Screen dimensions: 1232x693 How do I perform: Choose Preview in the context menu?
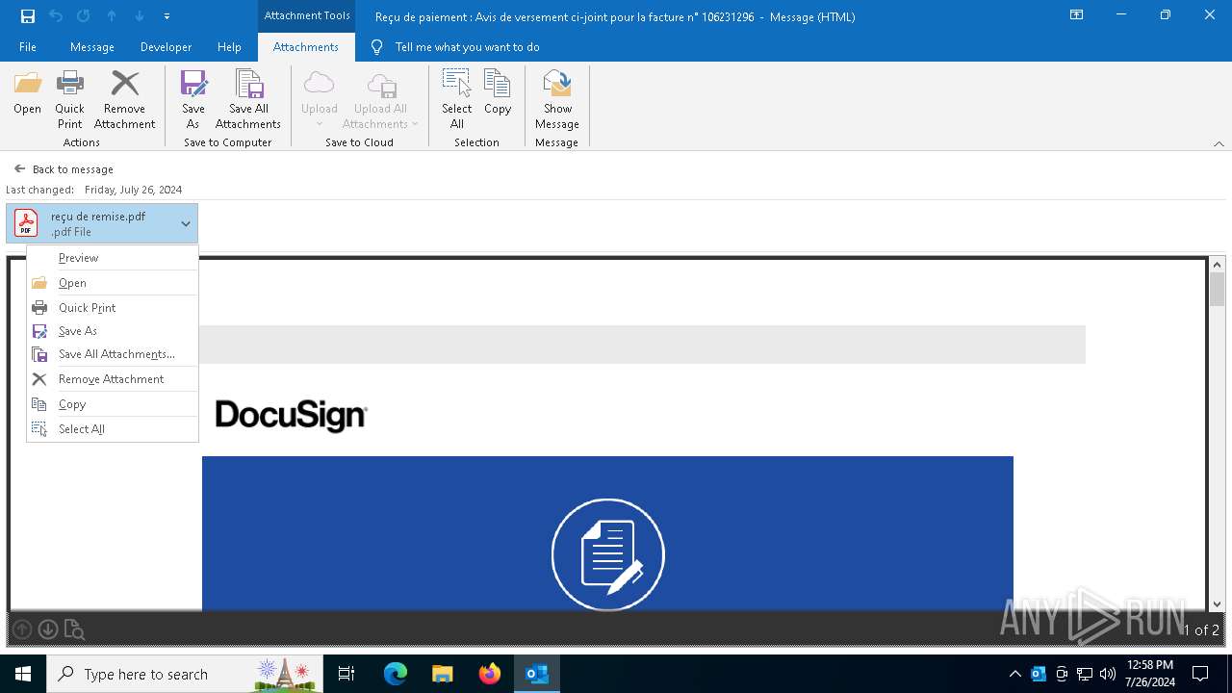(x=113, y=258)
